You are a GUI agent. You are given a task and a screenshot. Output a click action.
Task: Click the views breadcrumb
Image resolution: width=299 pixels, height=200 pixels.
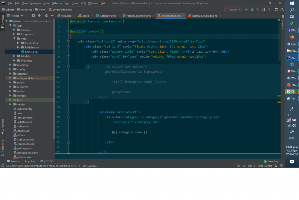point(40,10)
